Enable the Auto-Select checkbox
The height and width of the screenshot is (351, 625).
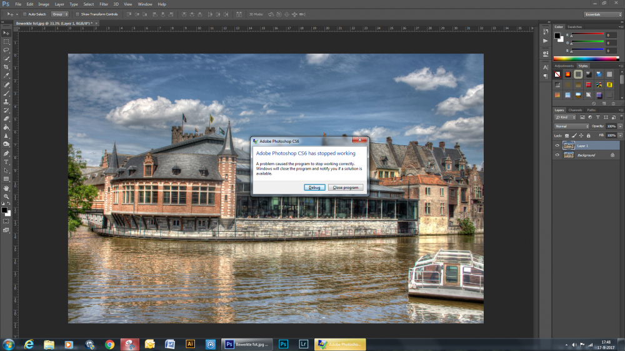pyautogui.click(x=24, y=14)
